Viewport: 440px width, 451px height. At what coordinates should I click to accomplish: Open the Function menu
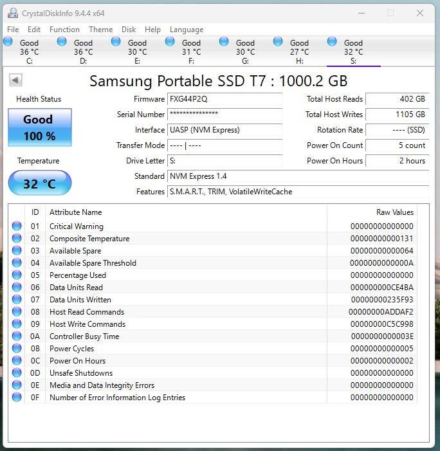tap(64, 30)
